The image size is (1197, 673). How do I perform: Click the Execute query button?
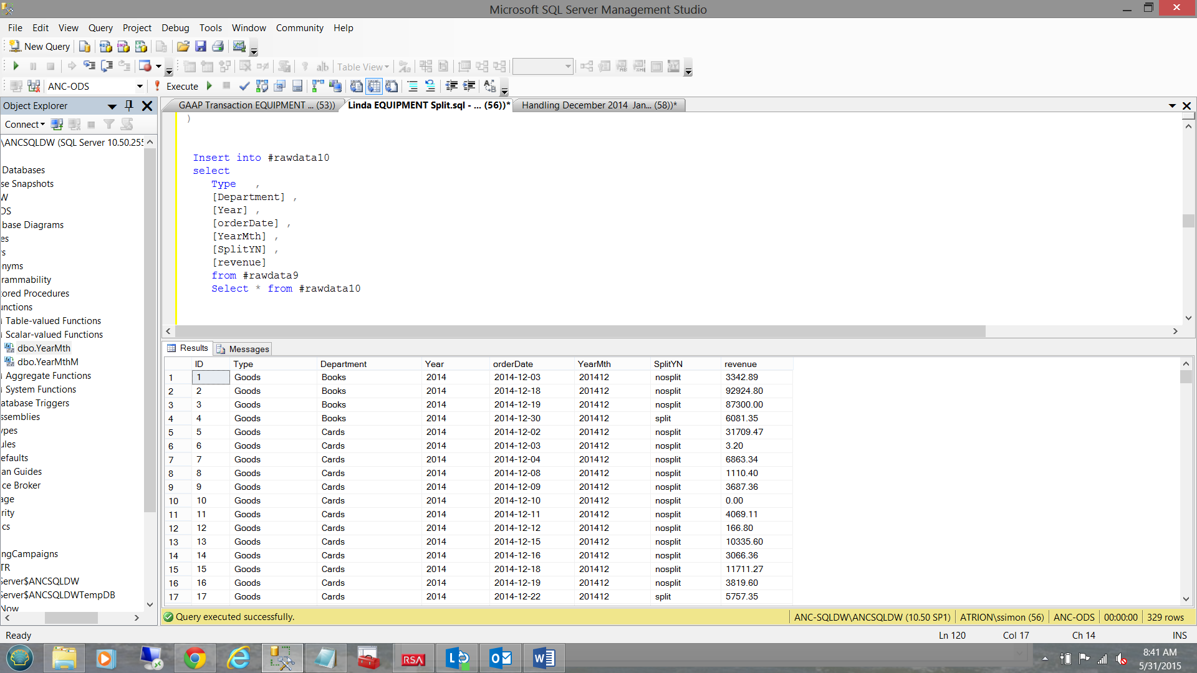click(176, 86)
